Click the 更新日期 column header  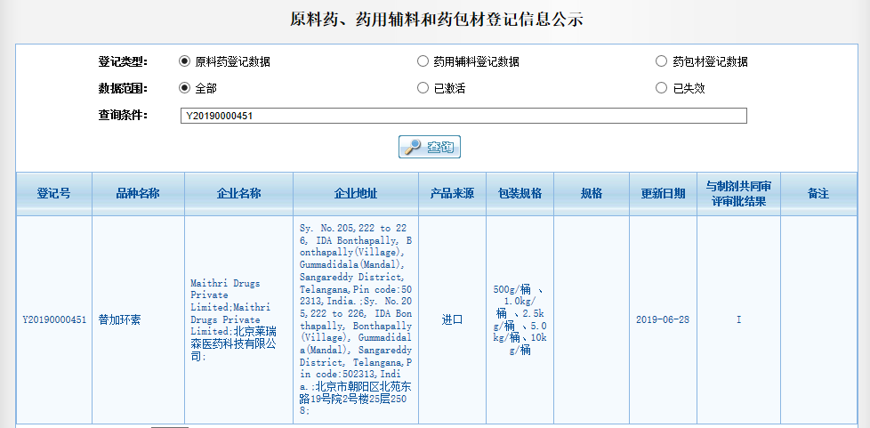click(663, 194)
